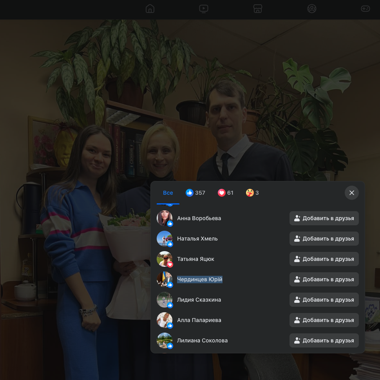Screen dimensions: 380x380
Task: Open Татьяна Яцюк profile name
Action: coord(195,259)
